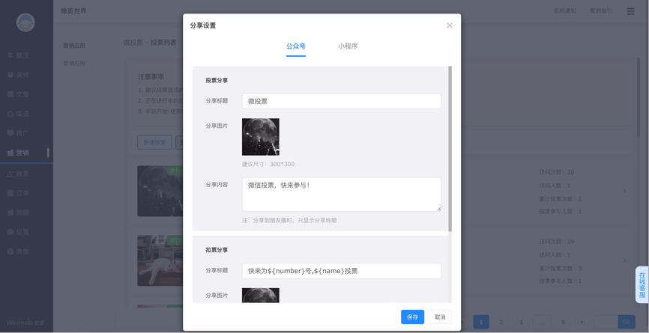Open the 在线客服 support widget
The image size is (649, 333).
point(642,284)
